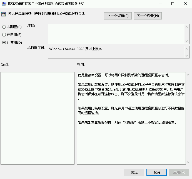Image resolution: width=192 pixels, height=179 pixels.
Task: Minimize the policy dialog window
Action: [x=160, y=4]
